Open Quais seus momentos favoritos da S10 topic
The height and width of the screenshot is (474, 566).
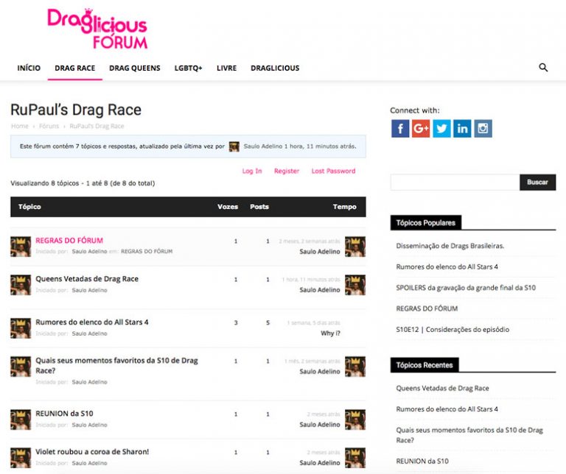point(116,365)
